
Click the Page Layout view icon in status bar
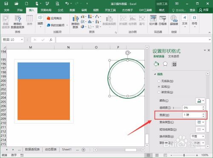[157, 155]
